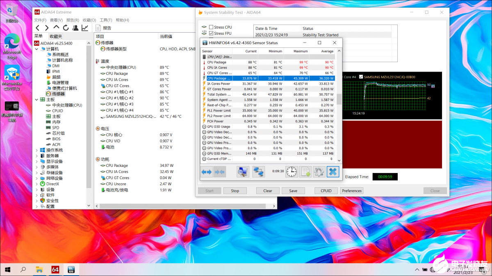Select 传感器 tree item

[x=55, y=94]
